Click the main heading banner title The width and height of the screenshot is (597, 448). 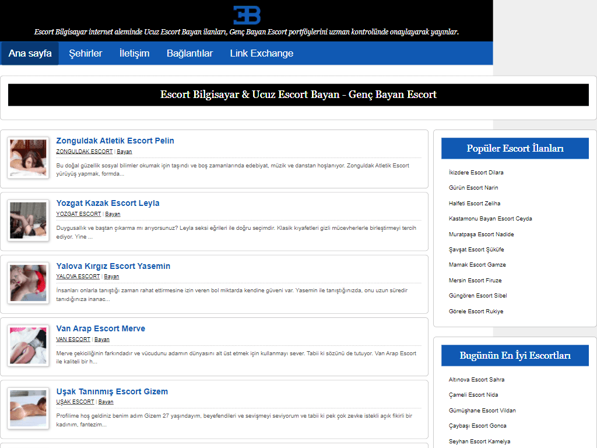(x=298, y=94)
